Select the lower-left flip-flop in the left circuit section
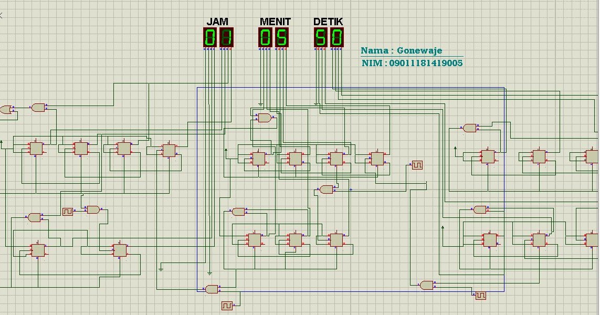 tap(38, 250)
